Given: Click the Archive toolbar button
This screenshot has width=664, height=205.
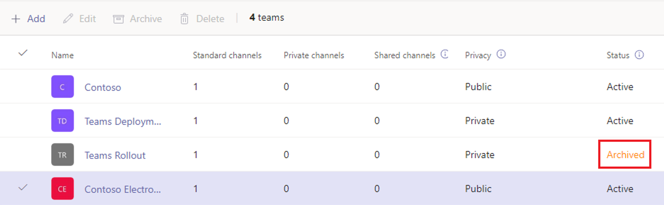Looking at the screenshot, I should pos(137,19).
